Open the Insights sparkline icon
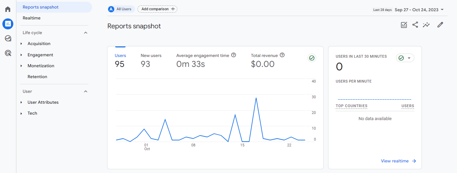The width and height of the screenshot is (457, 173). click(426, 25)
